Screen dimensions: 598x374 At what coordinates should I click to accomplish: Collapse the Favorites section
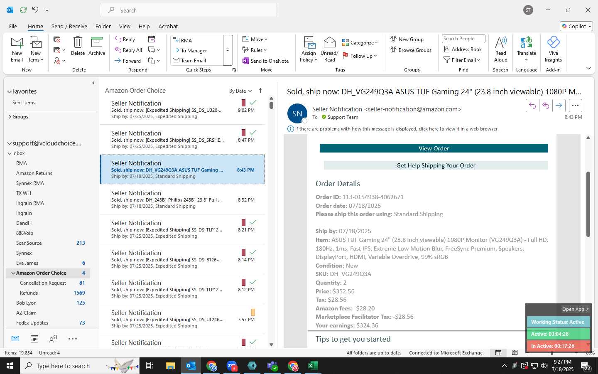(10, 91)
